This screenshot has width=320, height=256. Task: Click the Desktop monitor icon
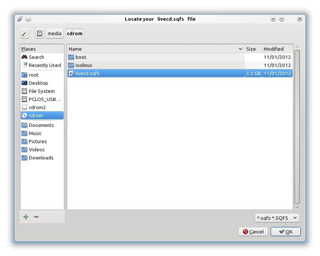tap(24, 83)
